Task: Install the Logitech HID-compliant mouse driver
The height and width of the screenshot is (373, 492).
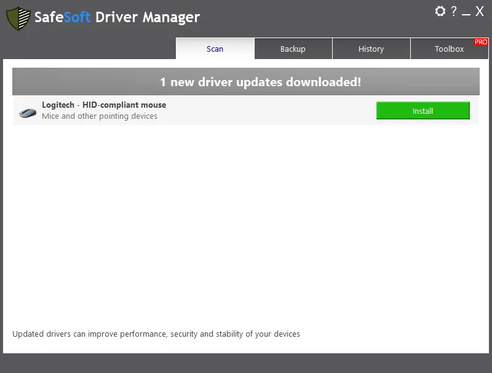Action: click(423, 110)
